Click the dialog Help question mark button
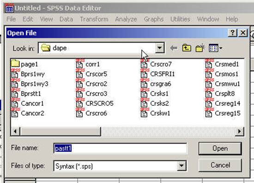The height and width of the screenshot is (183, 254). (232, 33)
